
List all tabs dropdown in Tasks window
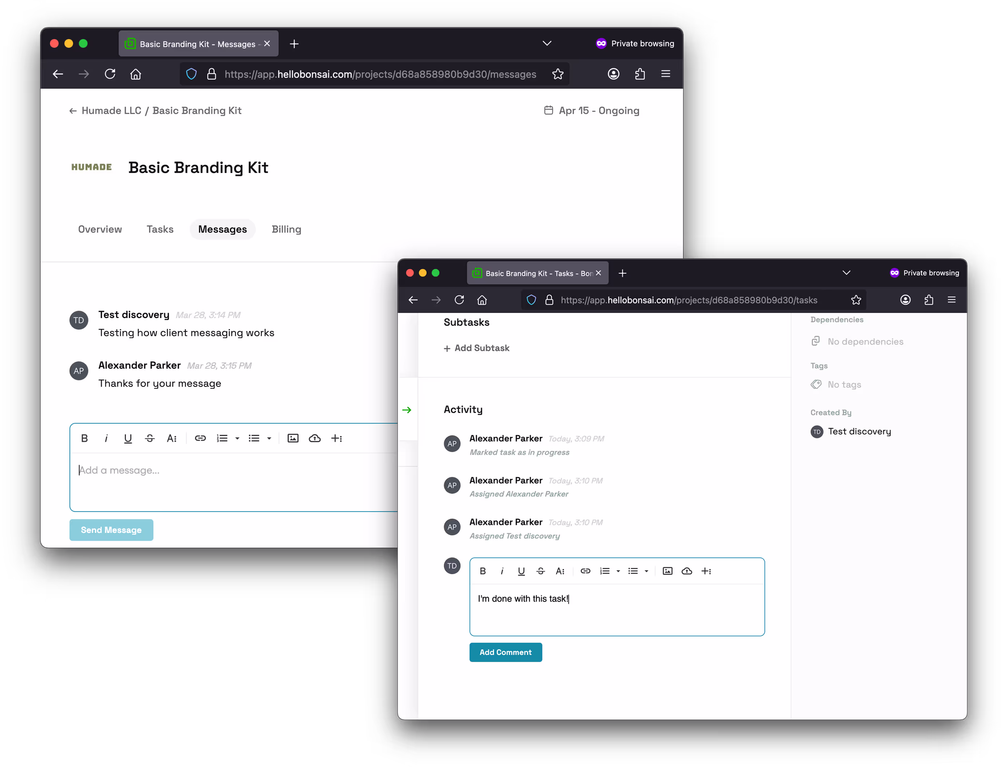(x=846, y=273)
